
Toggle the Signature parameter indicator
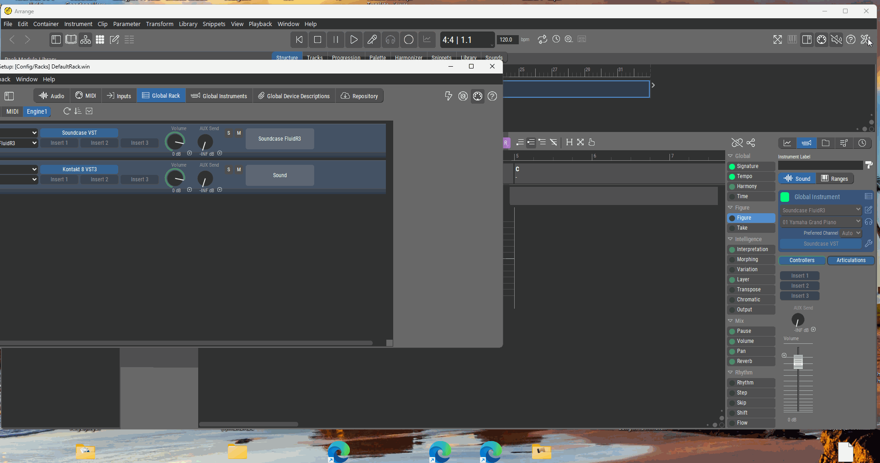(732, 167)
